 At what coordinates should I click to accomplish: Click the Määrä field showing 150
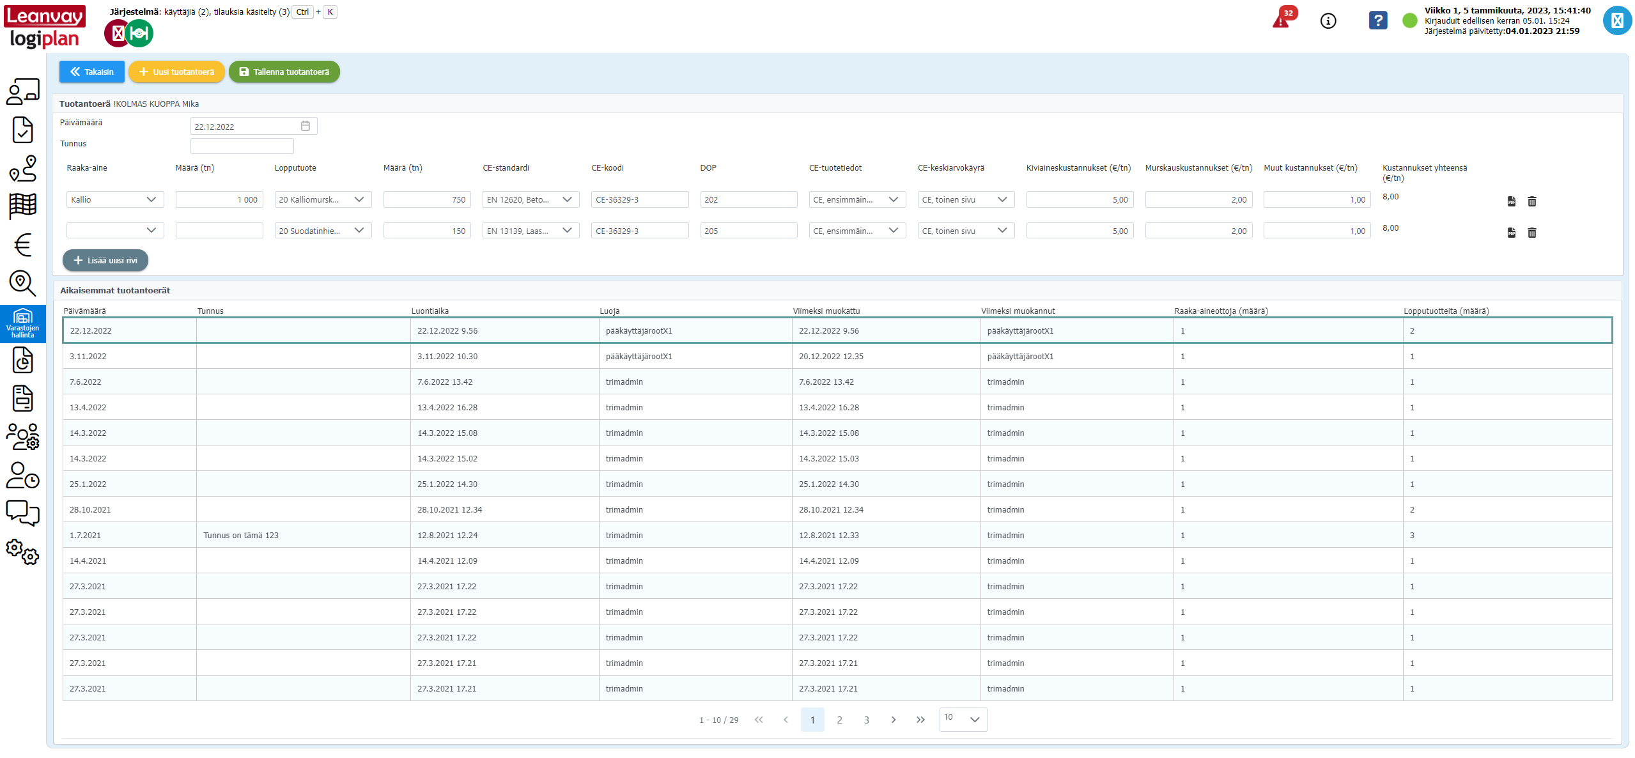click(427, 231)
